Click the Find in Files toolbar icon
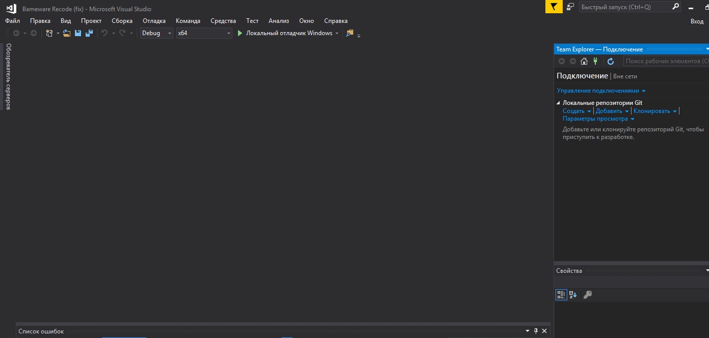The image size is (709, 338). tap(350, 33)
